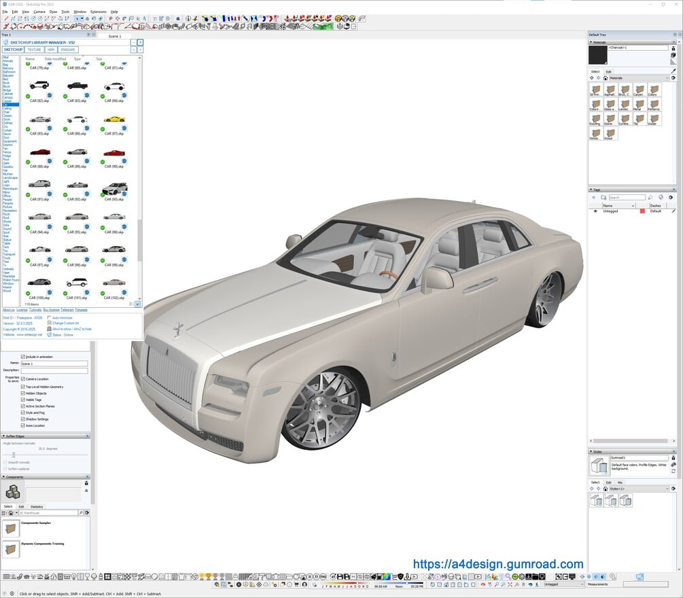Enable Auto minimize checkbox
This screenshot has width=683, height=598.
[49, 317]
